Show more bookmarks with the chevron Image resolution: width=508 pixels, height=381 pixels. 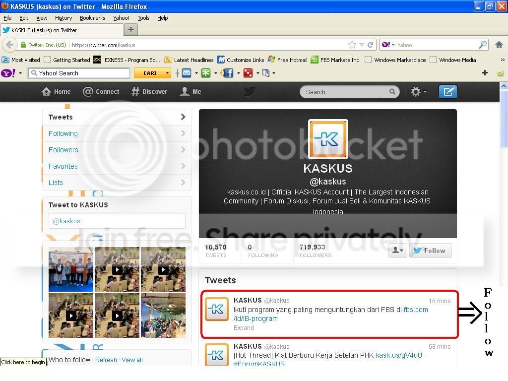coord(503,60)
